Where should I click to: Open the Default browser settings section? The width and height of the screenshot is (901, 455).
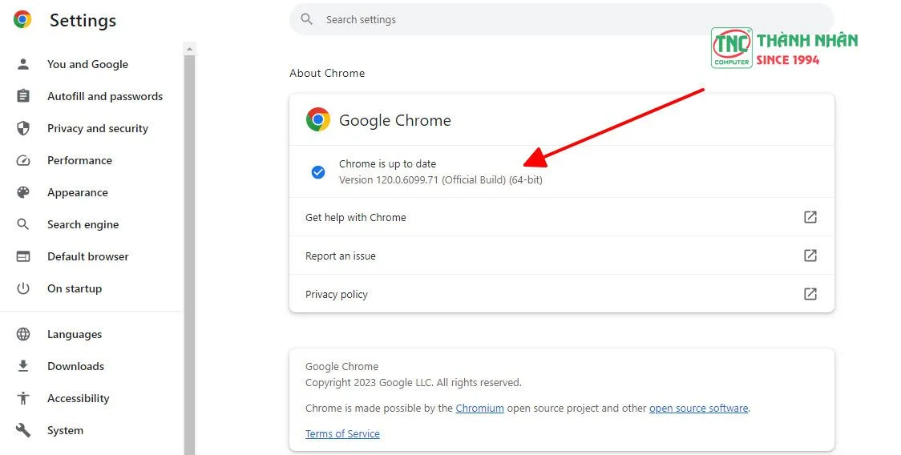pos(87,256)
